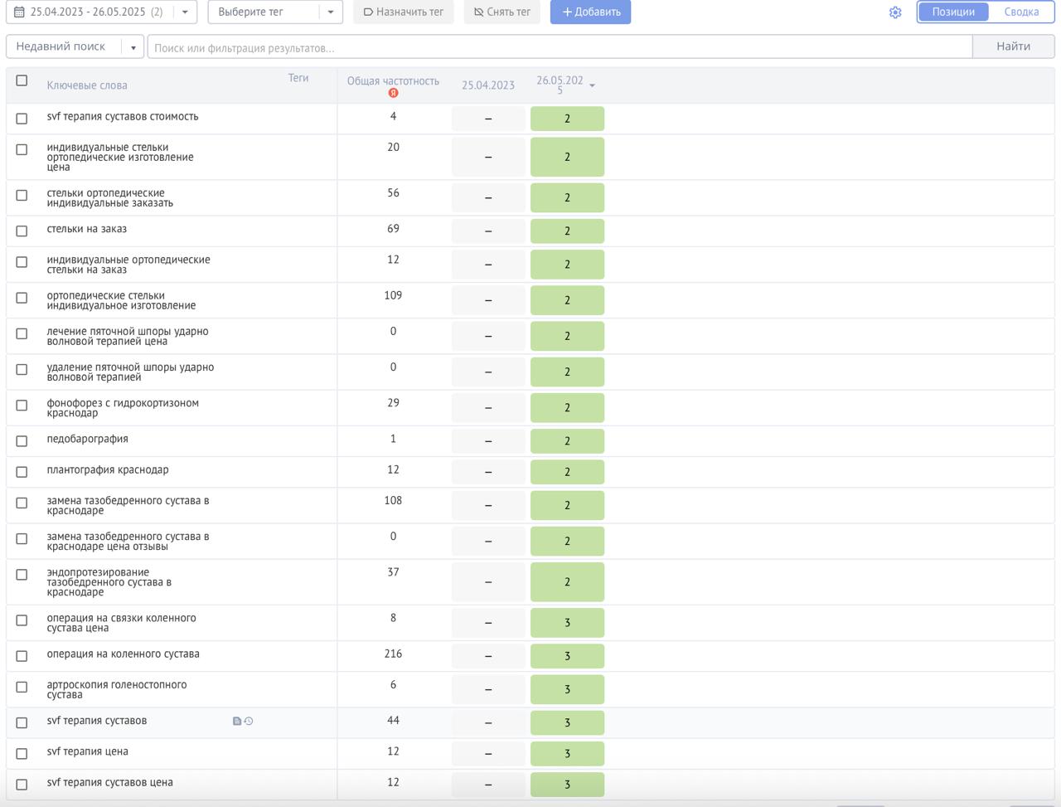Open the settings gear icon
1061x807 pixels.
tap(895, 12)
